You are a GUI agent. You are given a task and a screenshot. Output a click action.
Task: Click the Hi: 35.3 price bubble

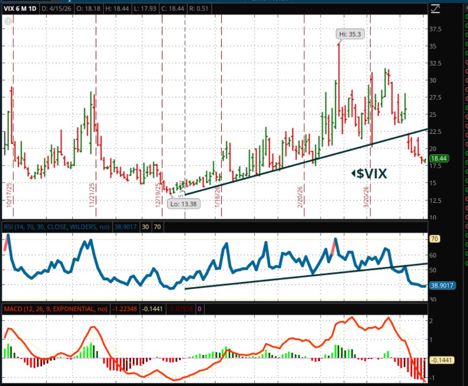[350, 34]
